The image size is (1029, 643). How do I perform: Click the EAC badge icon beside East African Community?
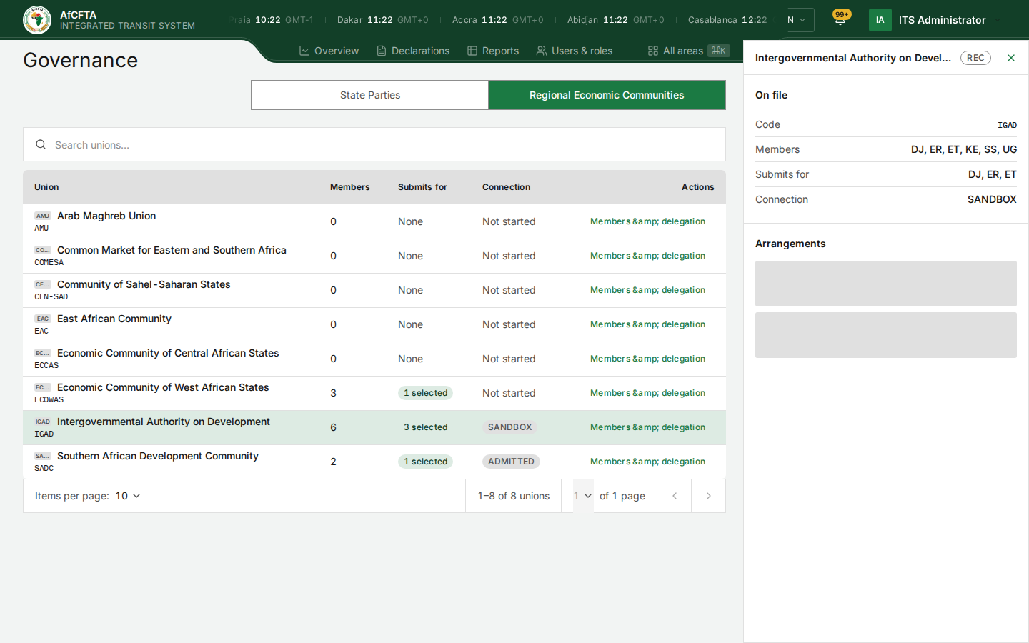coord(43,319)
